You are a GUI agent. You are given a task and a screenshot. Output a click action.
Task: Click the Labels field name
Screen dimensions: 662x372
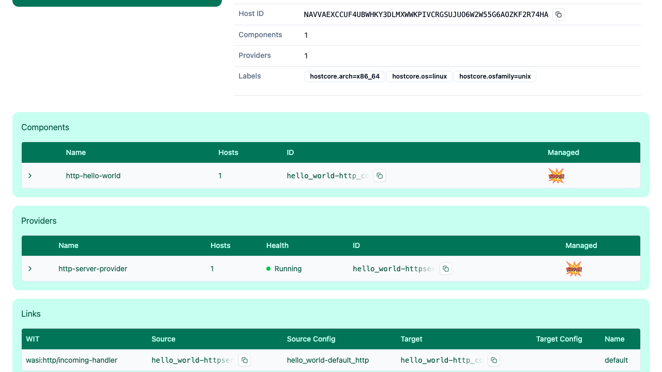pos(250,76)
